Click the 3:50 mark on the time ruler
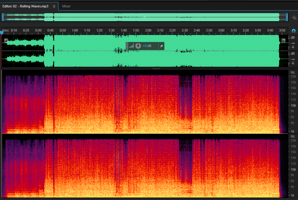The image size is (298, 200). (282, 30)
